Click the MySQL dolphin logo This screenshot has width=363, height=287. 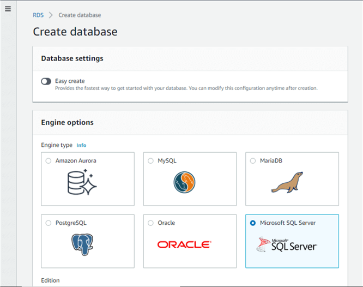184,183
